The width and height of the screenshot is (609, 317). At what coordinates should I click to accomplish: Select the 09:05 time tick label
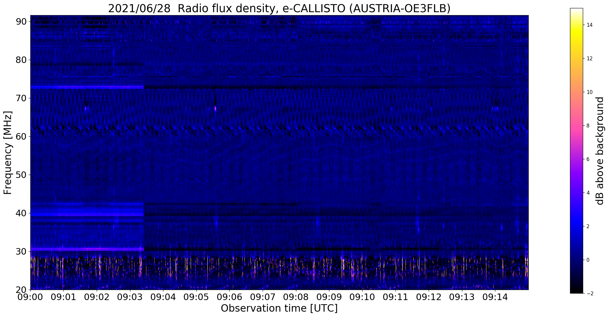click(196, 297)
